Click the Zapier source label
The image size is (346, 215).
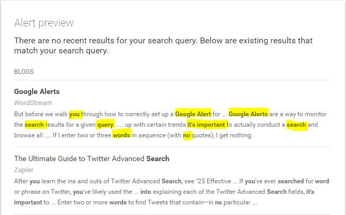point(24,170)
